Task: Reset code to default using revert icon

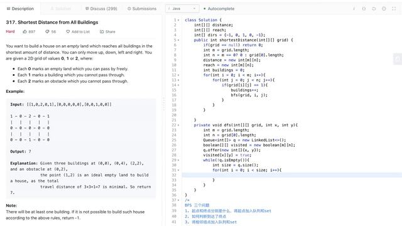Action: (374, 9)
